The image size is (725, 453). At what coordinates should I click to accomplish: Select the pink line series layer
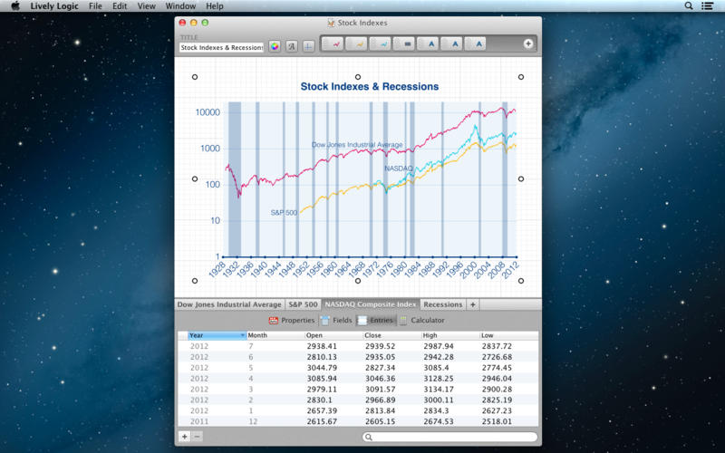[x=336, y=43]
